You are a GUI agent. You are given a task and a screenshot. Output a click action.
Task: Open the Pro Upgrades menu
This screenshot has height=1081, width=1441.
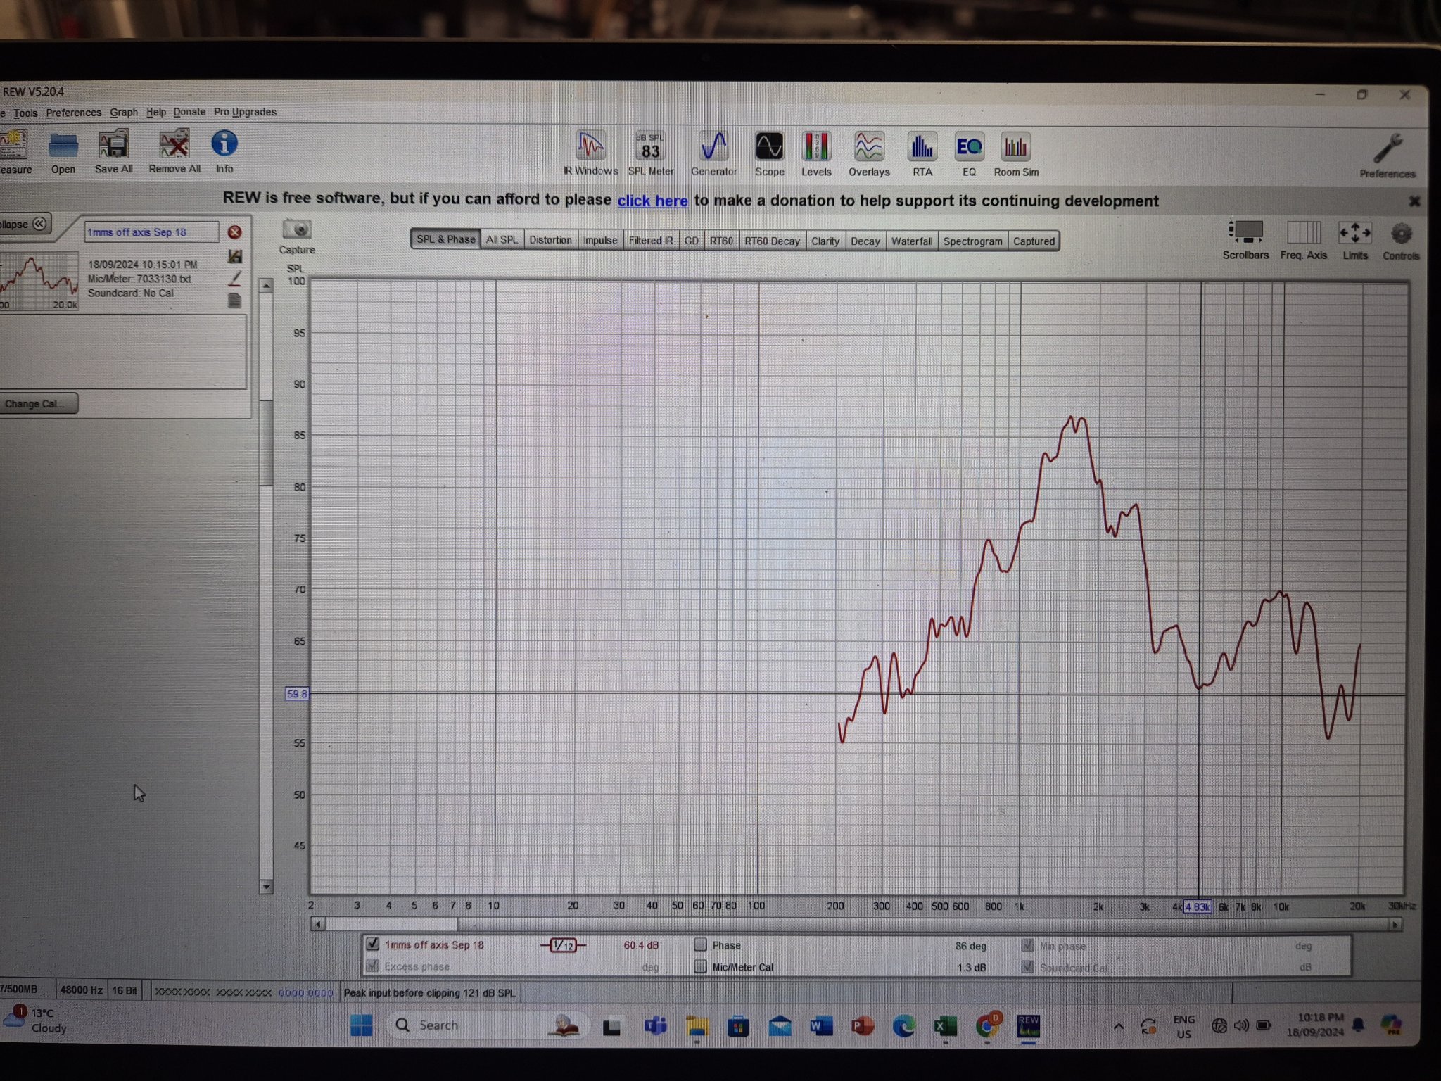point(245,112)
